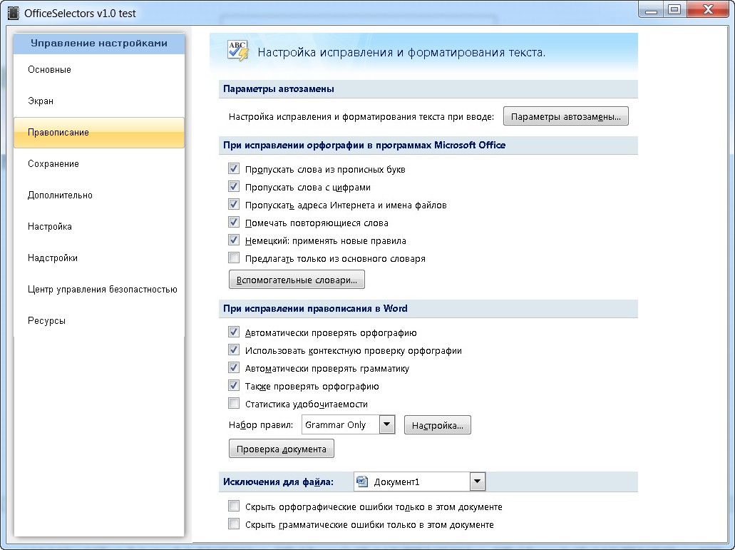This screenshot has height=550, width=735.
Task: Click the ABC spell-check header icon
Action: 238,51
